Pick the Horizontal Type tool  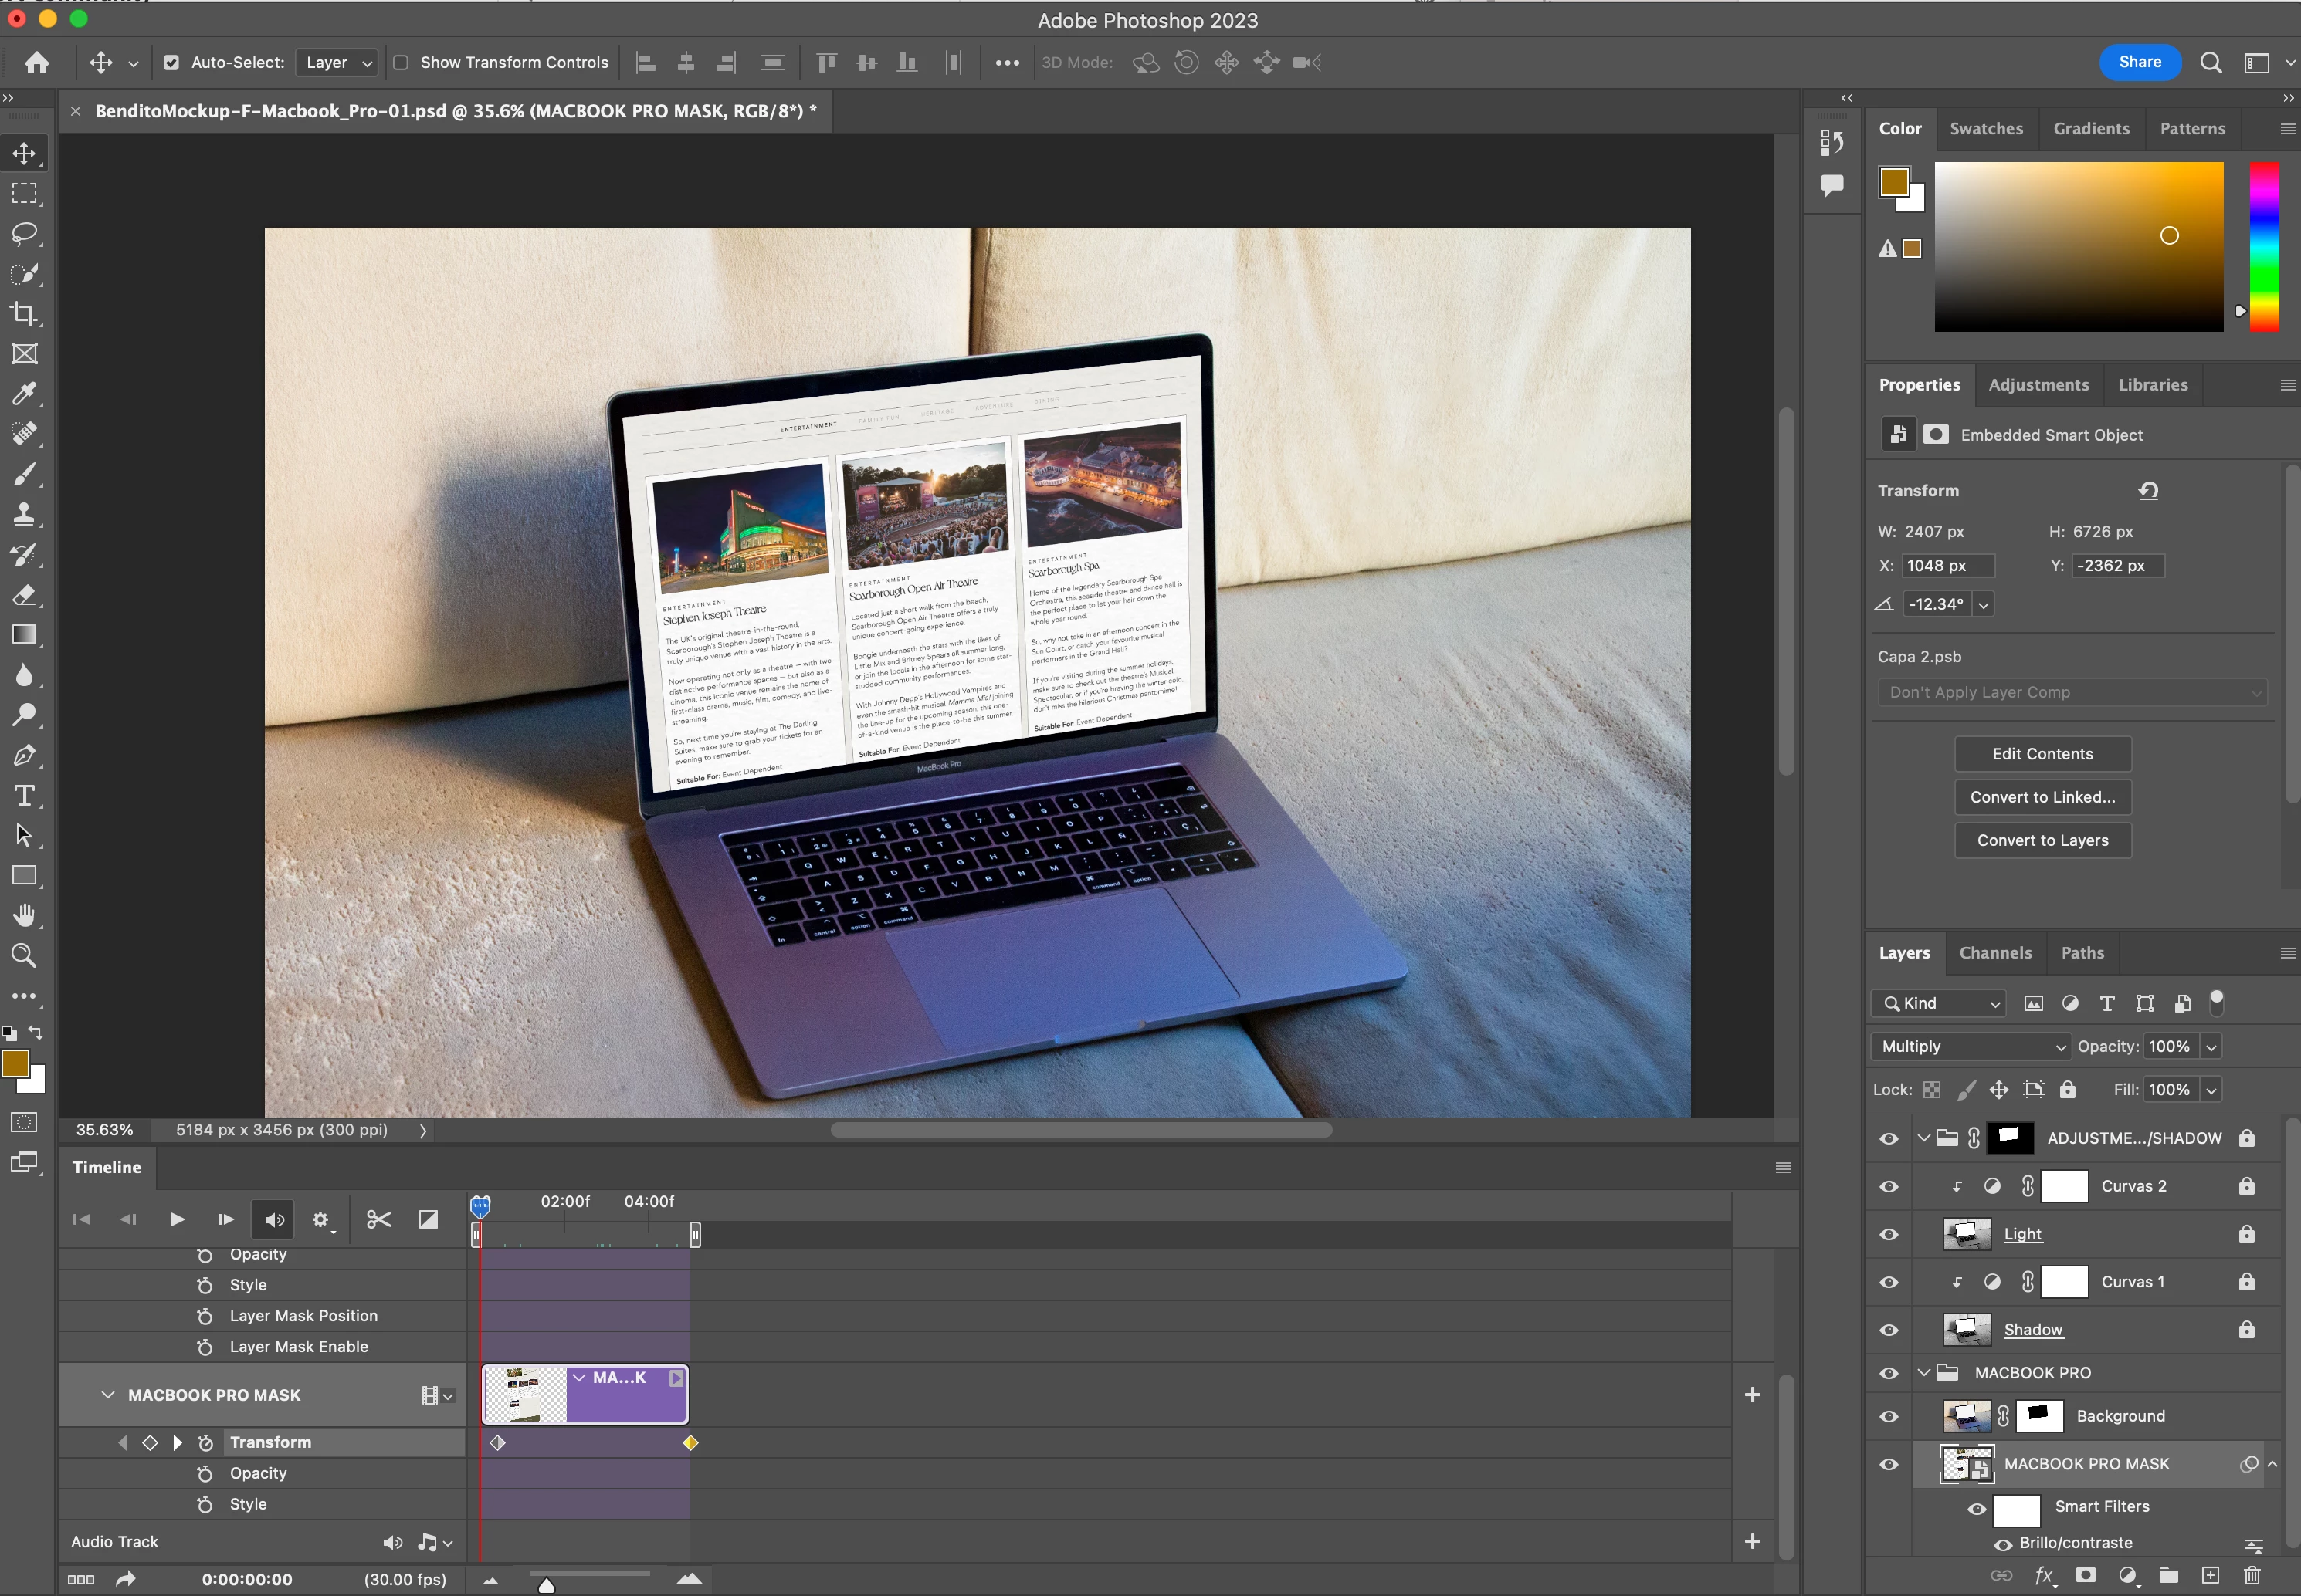(x=24, y=796)
